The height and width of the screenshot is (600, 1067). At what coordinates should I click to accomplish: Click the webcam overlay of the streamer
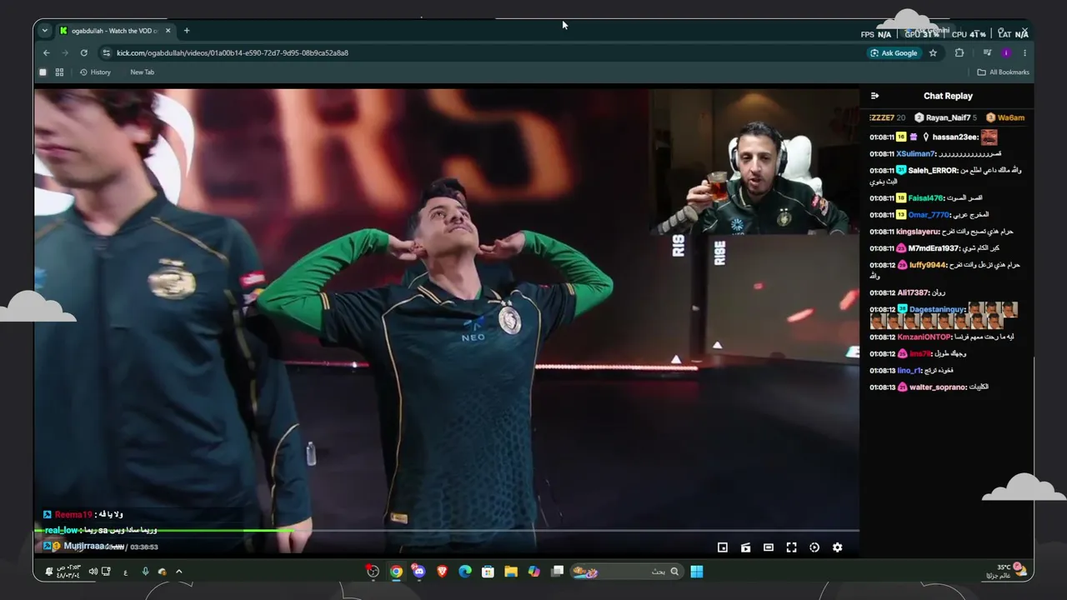(x=754, y=162)
